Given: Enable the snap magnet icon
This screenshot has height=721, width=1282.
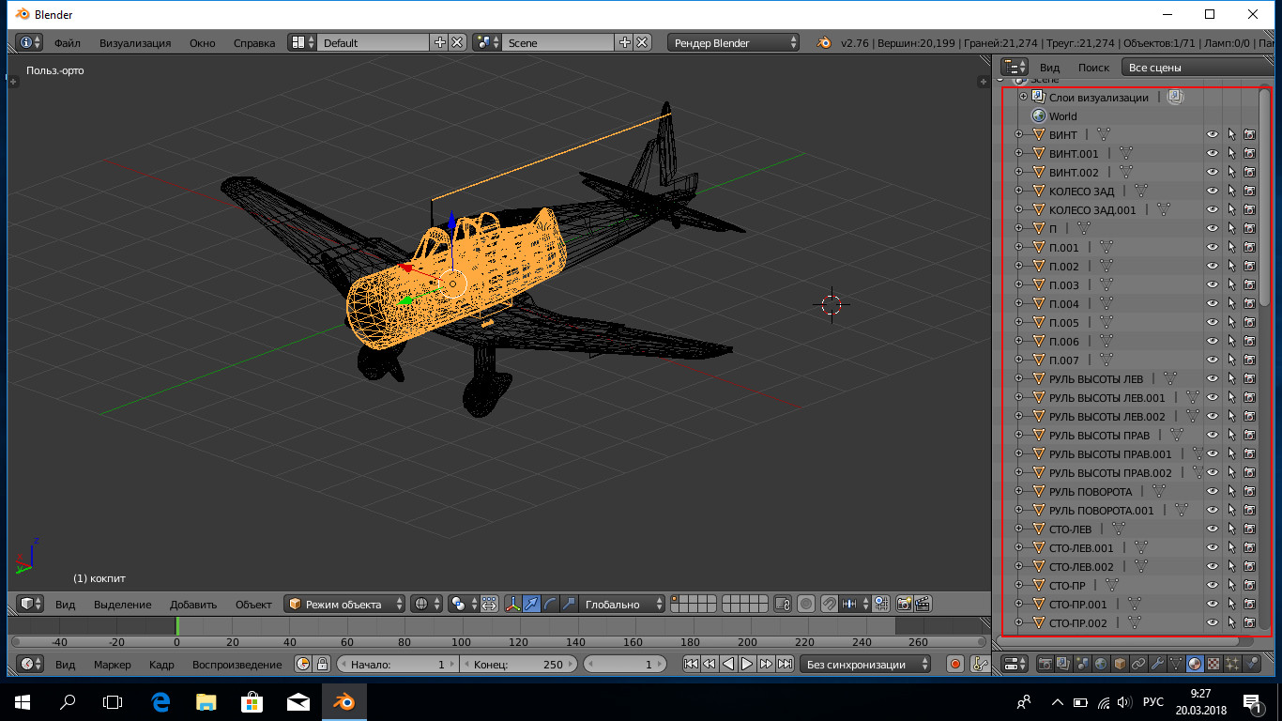Looking at the screenshot, I should [x=830, y=605].
